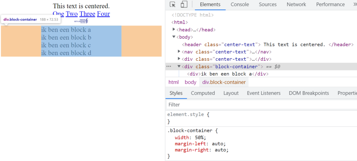This screenshot has height=161, width=357.
Task: Collapse the body element node
Action: point(174,37)
